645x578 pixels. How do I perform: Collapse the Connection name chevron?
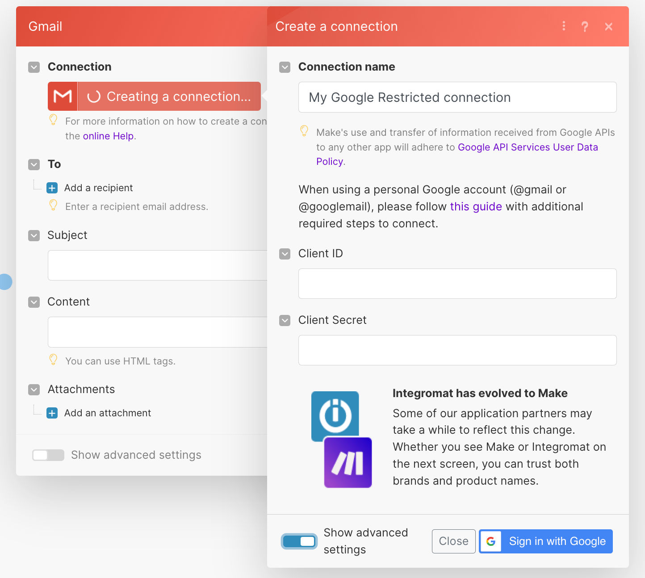tap(285, 67)
